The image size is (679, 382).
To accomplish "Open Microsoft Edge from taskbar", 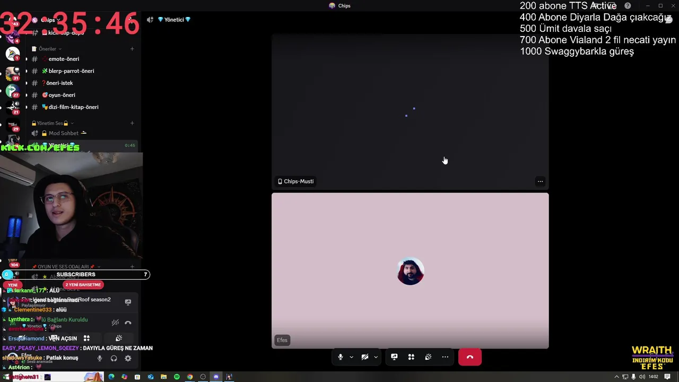I will point(111,377).
